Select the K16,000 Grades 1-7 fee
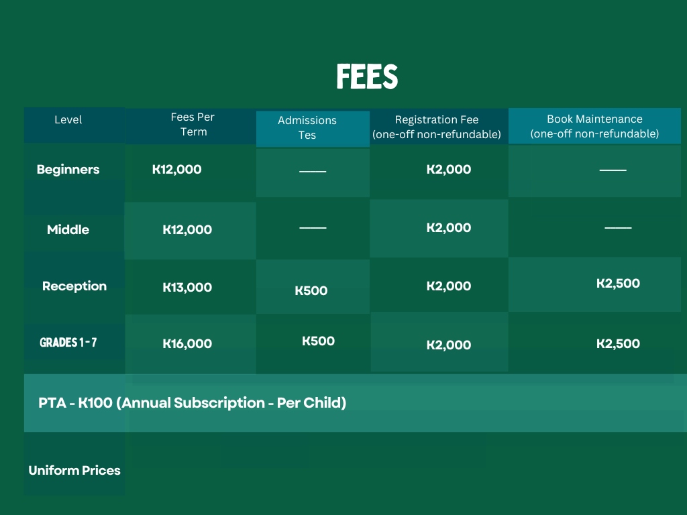Viewport: 687px width, 515px height. click(x=187, y=344)
